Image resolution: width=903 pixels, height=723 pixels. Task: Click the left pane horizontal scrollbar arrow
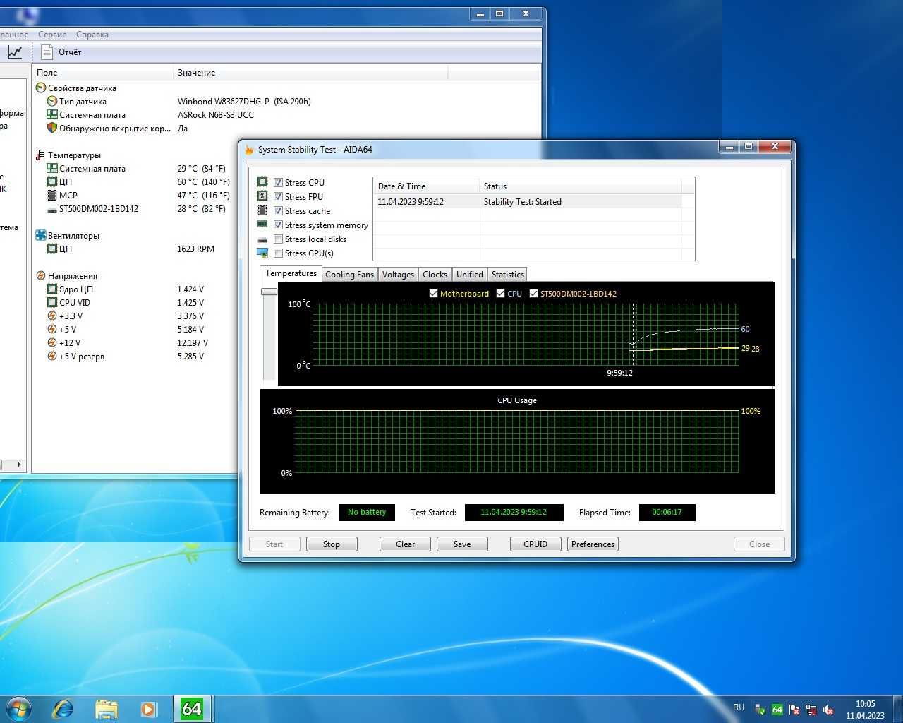(x=19, y=465)
